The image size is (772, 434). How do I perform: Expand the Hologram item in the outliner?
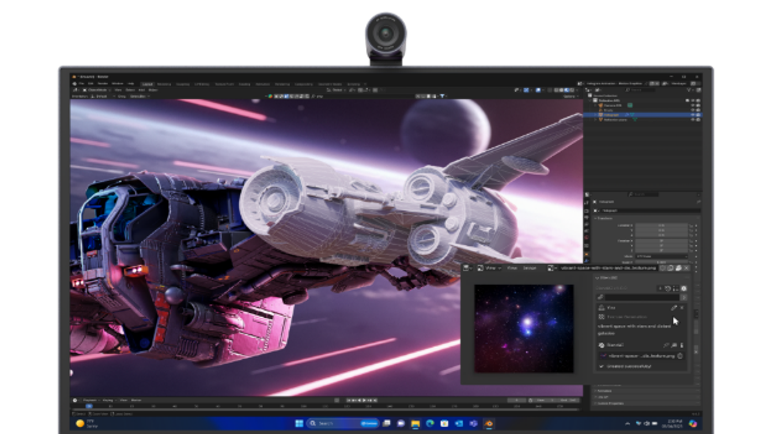(596, 115)
